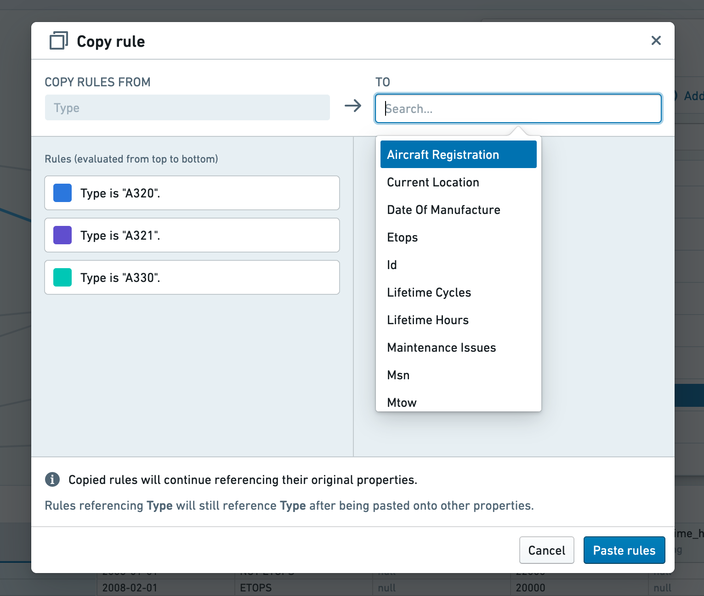Screen dimensions: 704x596
Task: Click the 20000 cell in background table
Action: pos(530,588)
